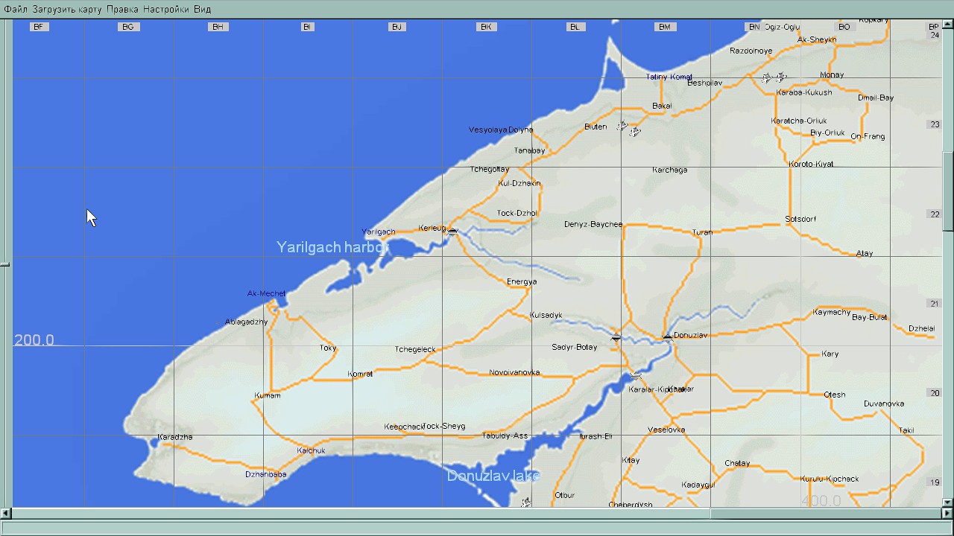Screen dimensions: 954x536
Task: Click the BO column grid label
Action: (x=844, y=27)
